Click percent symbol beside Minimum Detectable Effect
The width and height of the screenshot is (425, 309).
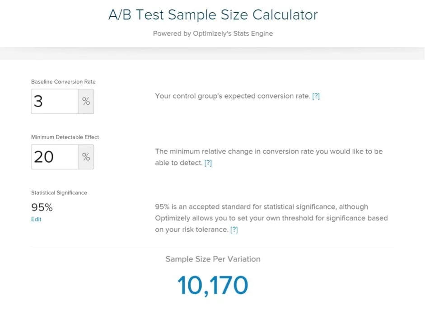86,157
